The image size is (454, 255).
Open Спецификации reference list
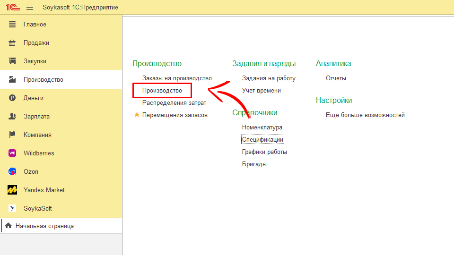[262, 140]
